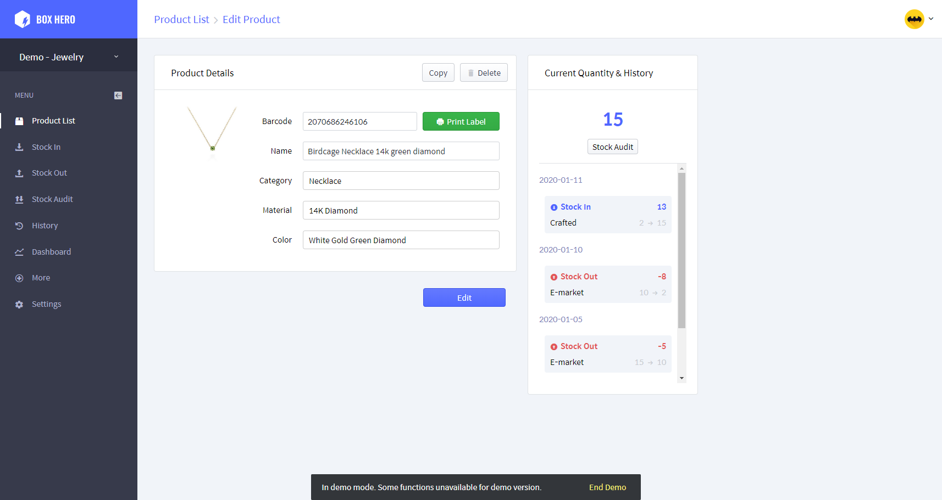942x500 pixels.
Task: Click the Name input field
Action: tap(401, 151)
